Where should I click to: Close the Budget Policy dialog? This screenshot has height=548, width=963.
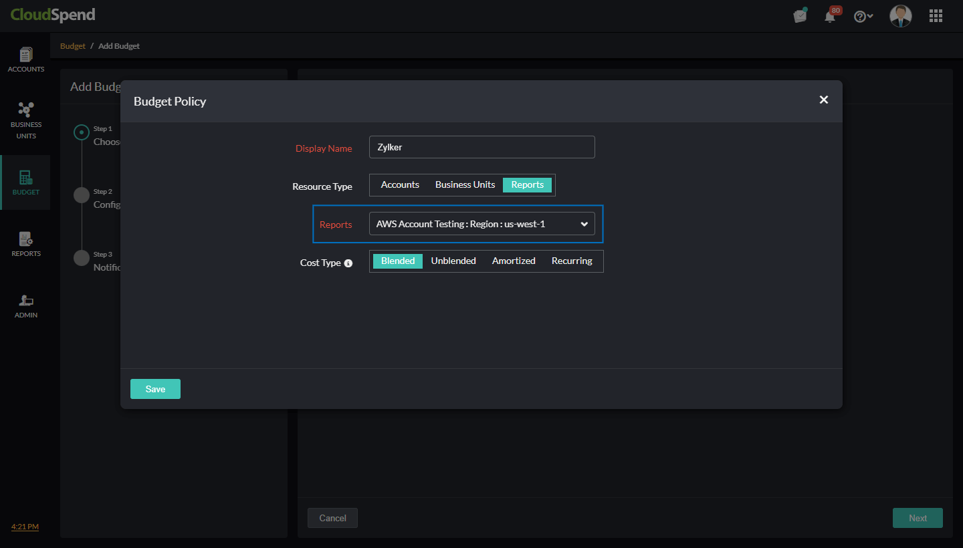(824, 100)
